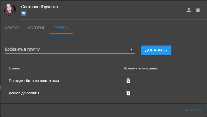The image size is (207, 117).
Task: Select the Дошёл до оплаты row
Action: click(104, 93)
